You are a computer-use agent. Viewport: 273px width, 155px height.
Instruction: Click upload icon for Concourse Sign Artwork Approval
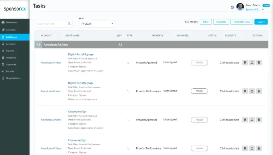coord(252,120)
